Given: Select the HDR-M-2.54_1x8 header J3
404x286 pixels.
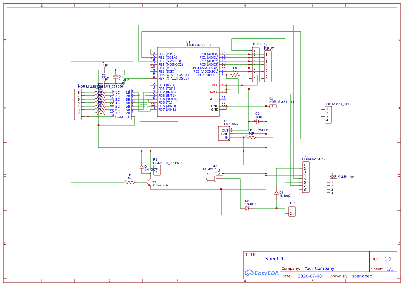Looking at the screenshot, I should click(x=306, y=177).
